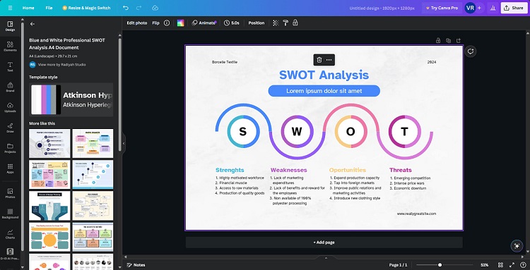The width and height of the screenshot is (530, 270).
Task: Select the Text tool in sidebar
Action: coord(10,67)
